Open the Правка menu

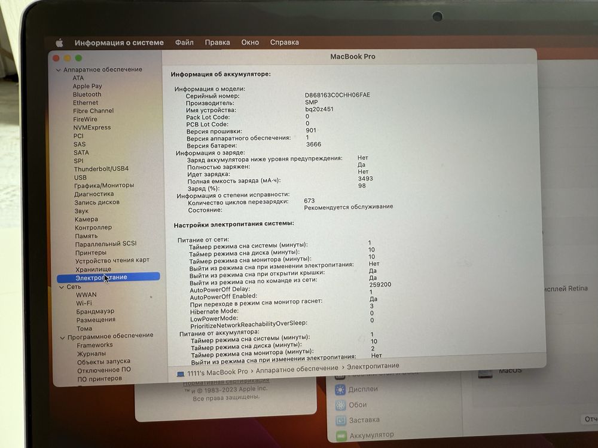[x=218, y=42]
